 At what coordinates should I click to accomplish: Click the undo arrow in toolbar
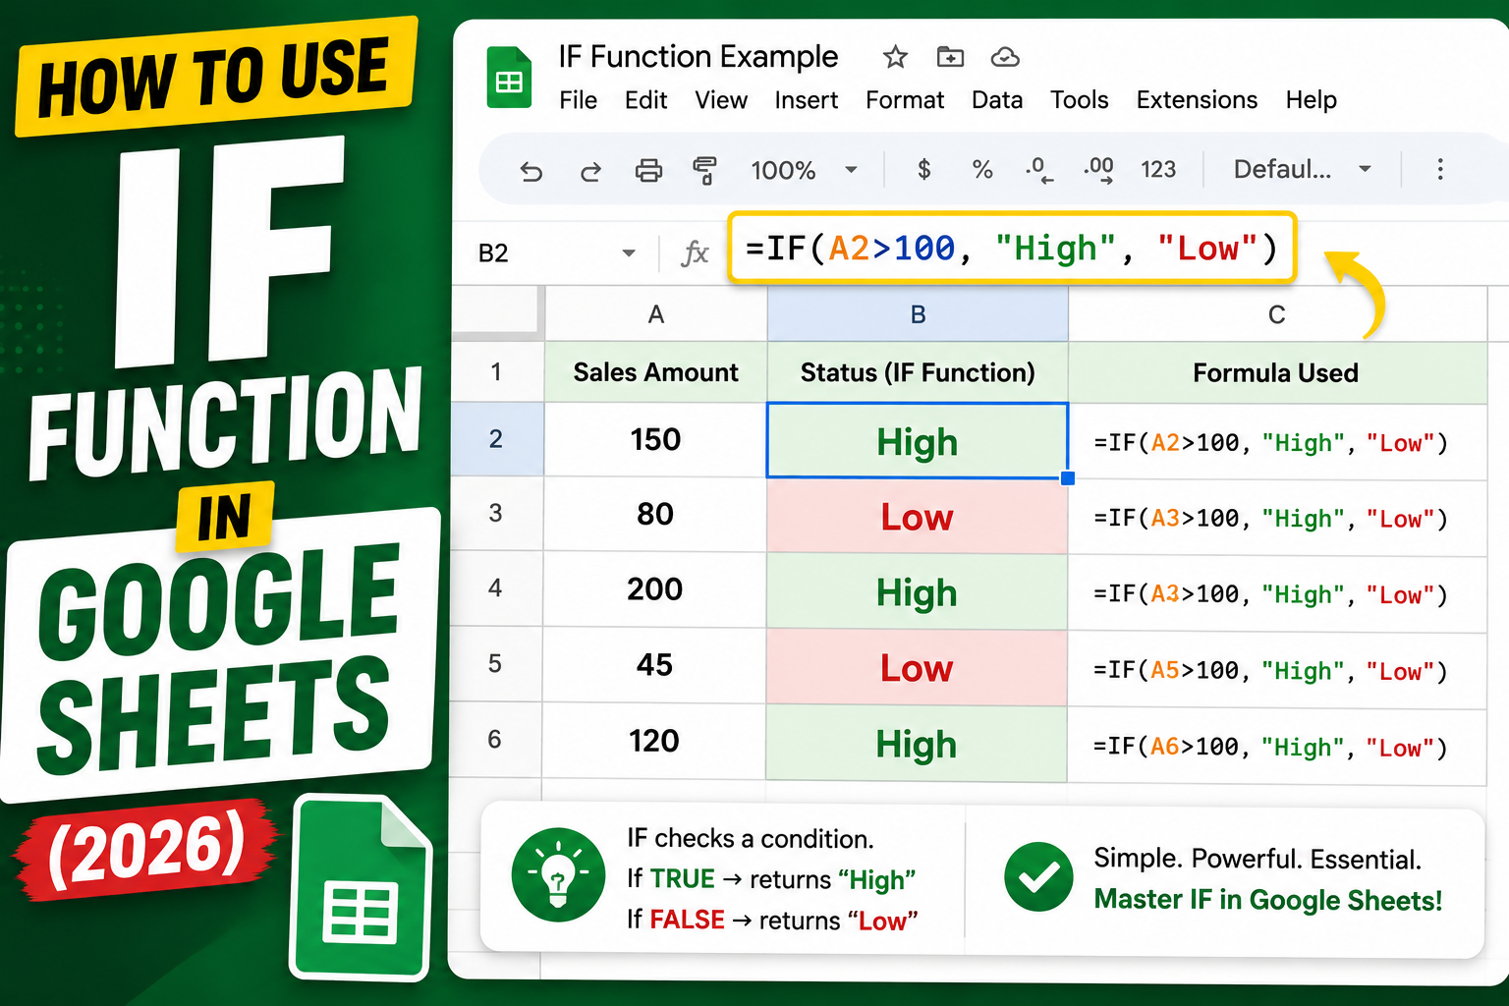point(531,172)
